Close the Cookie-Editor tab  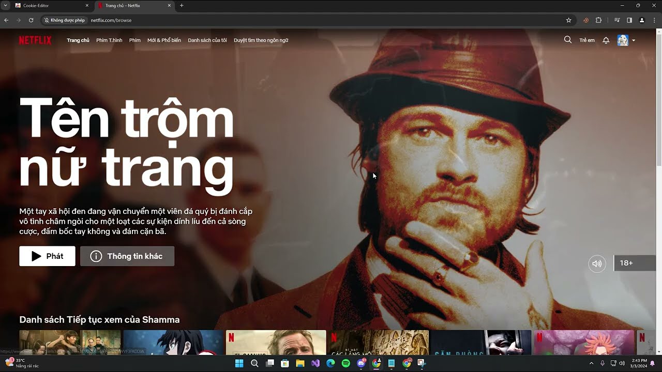86,6
